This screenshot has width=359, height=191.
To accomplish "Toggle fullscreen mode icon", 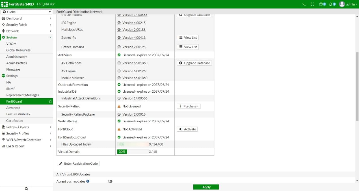I will click(312, 4).
